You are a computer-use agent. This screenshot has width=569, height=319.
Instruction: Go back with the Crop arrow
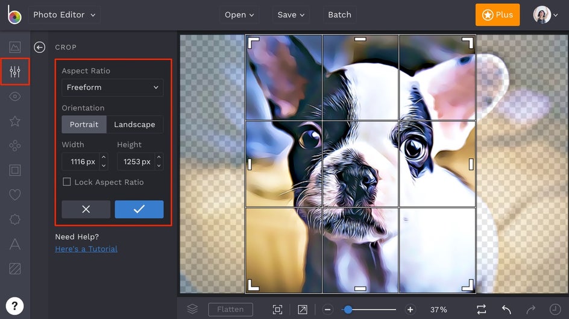point(40,47)
